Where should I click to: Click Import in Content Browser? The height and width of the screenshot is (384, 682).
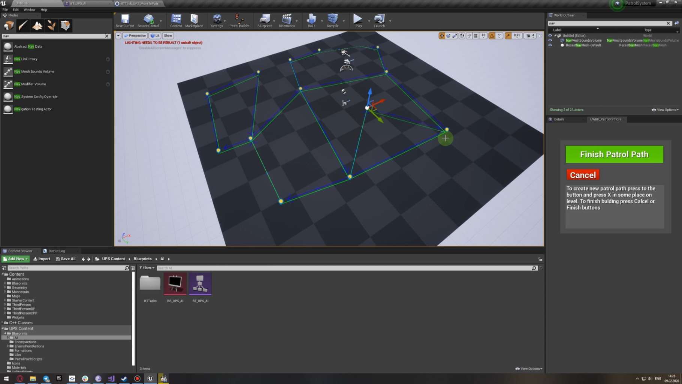point(42,259)
